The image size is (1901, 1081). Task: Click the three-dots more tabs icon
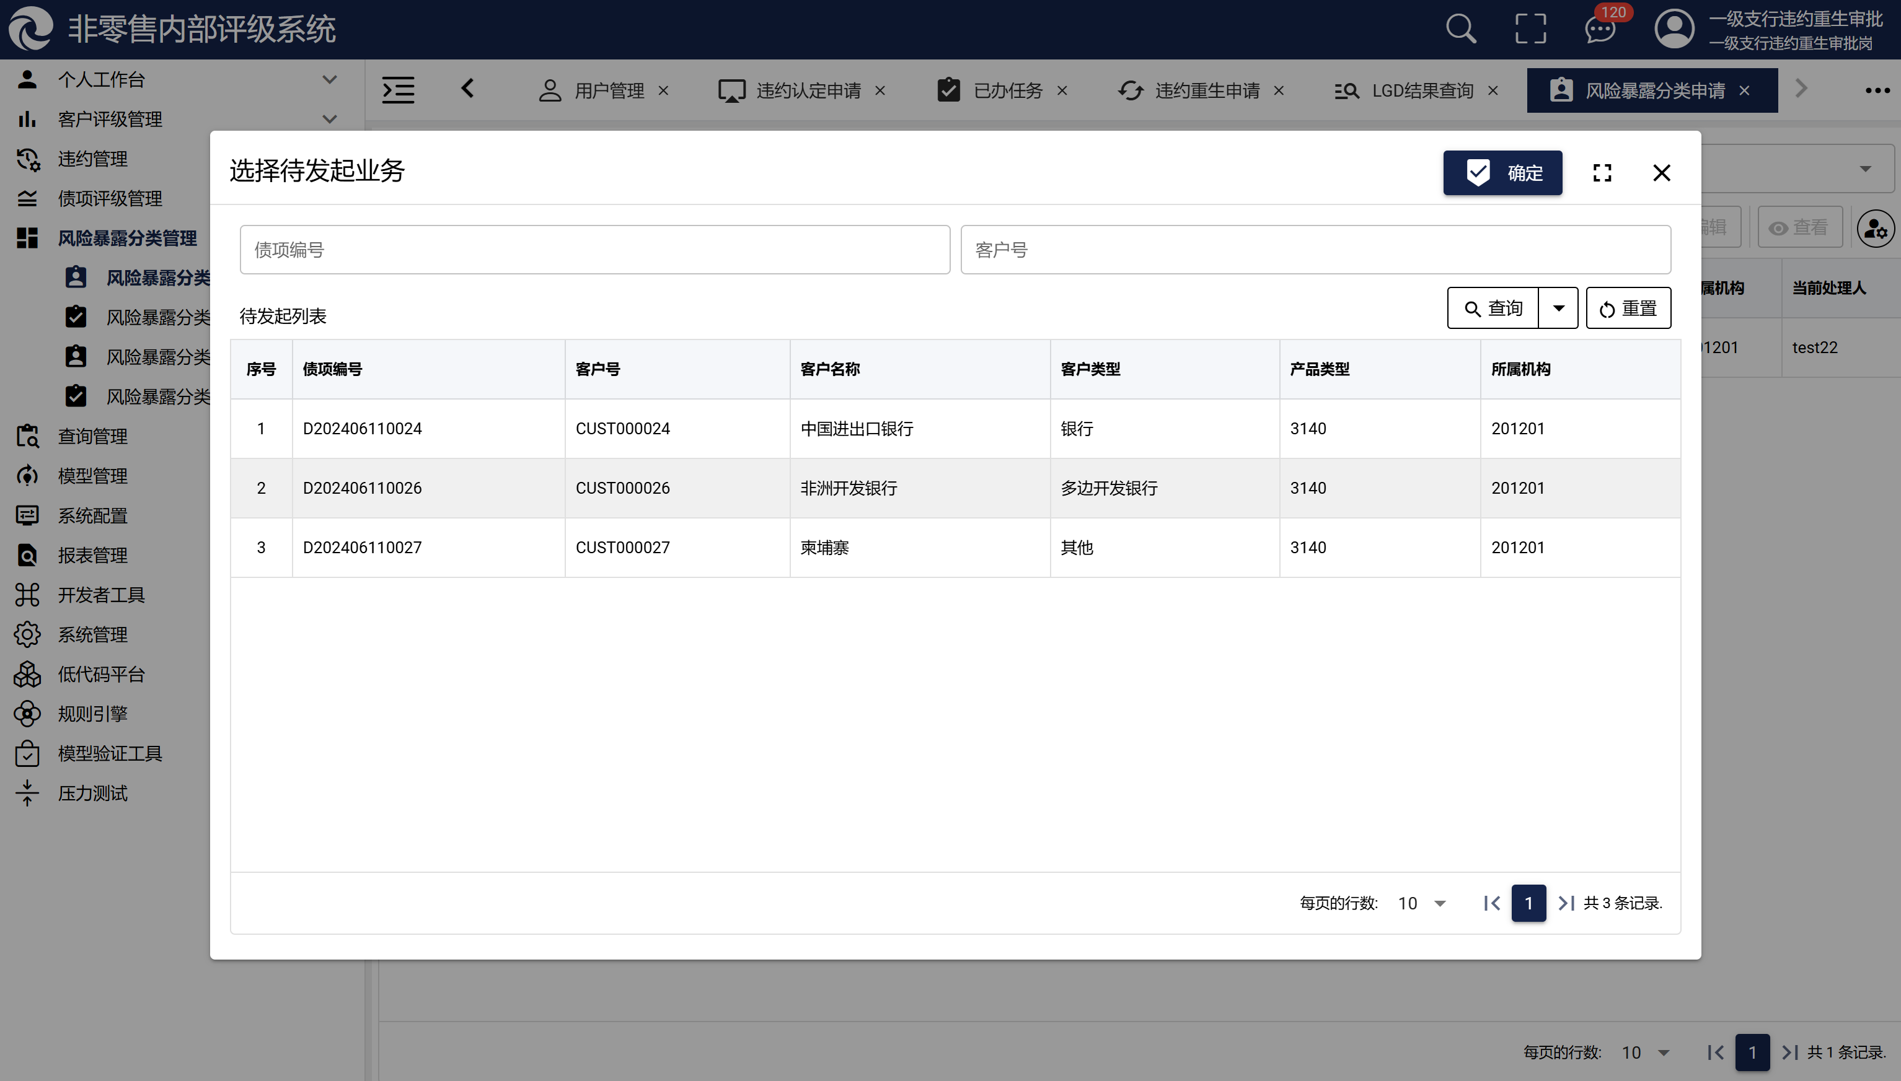click(x=1877, y=90)
